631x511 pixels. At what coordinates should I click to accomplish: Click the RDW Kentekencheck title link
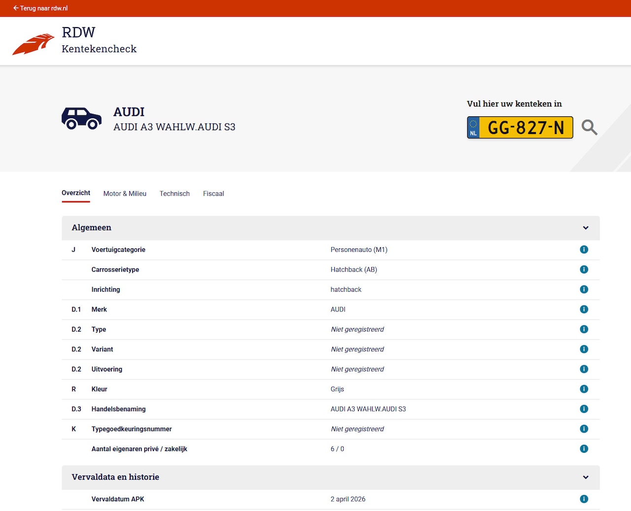99,40
